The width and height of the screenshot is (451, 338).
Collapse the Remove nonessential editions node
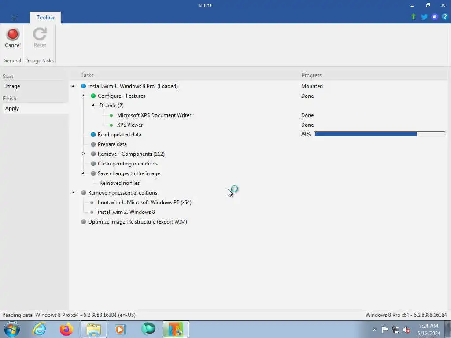(74, 192)
